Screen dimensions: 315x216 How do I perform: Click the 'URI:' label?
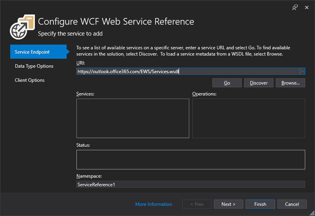81,63
